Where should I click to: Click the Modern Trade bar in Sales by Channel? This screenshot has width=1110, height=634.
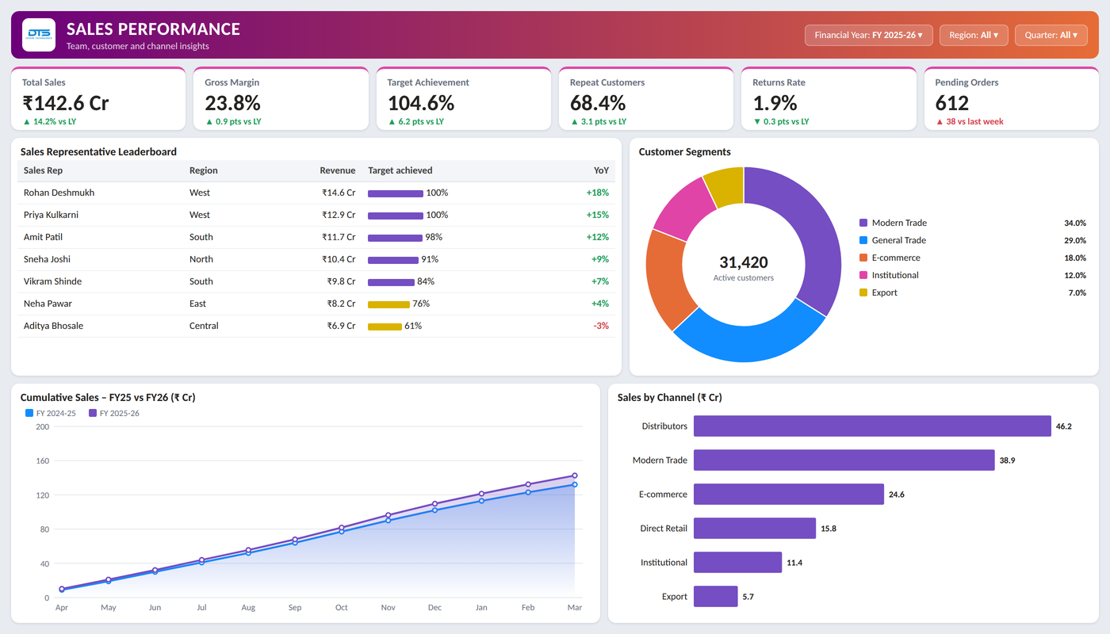pos(844,460)
